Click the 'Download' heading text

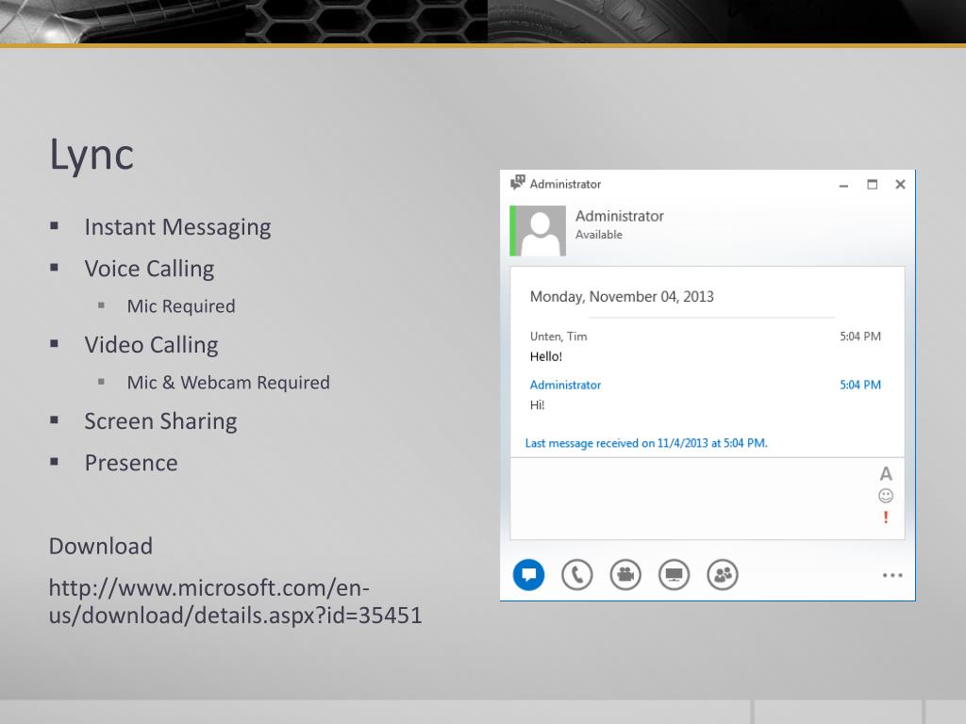click(x=101, y=546)
